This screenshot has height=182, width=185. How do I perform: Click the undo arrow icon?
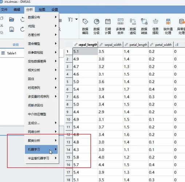(x=22, y=19)
